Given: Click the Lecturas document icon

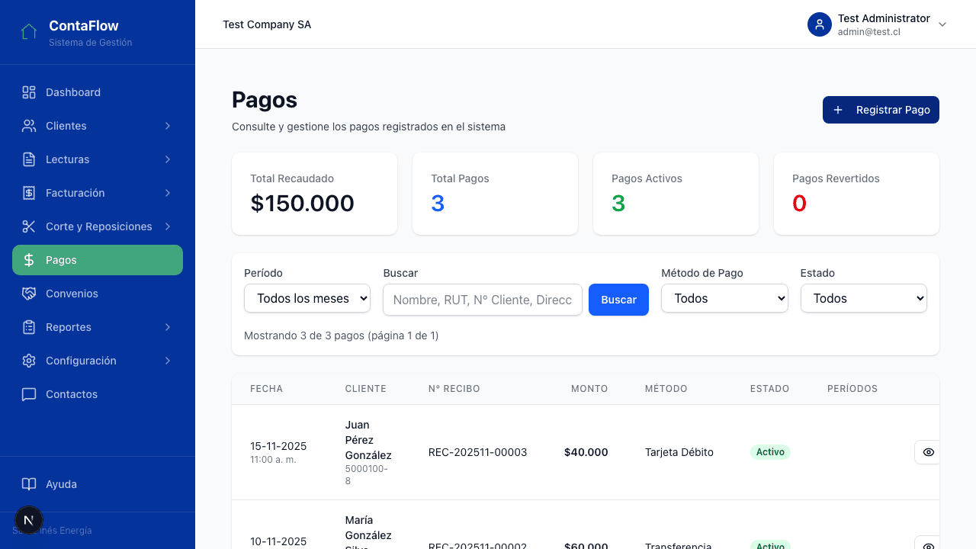Looking at the screenshot, I should tap(29, 159).
